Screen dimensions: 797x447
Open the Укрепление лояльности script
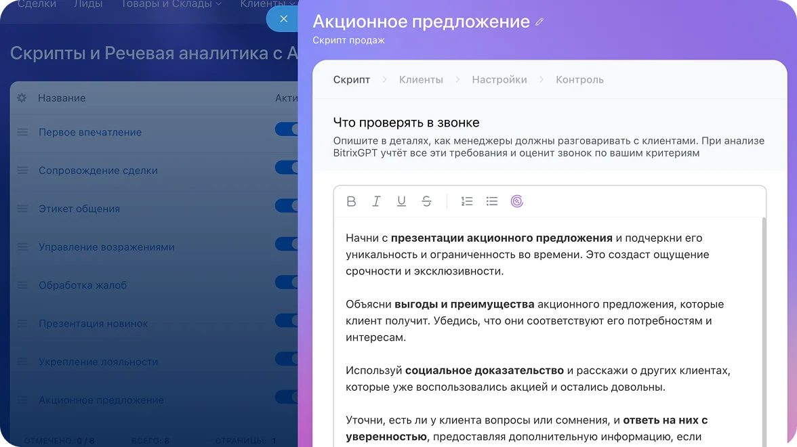pos(98,362)
